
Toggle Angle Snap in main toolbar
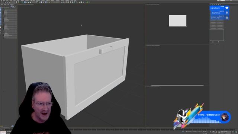click(x=46, y=2)
